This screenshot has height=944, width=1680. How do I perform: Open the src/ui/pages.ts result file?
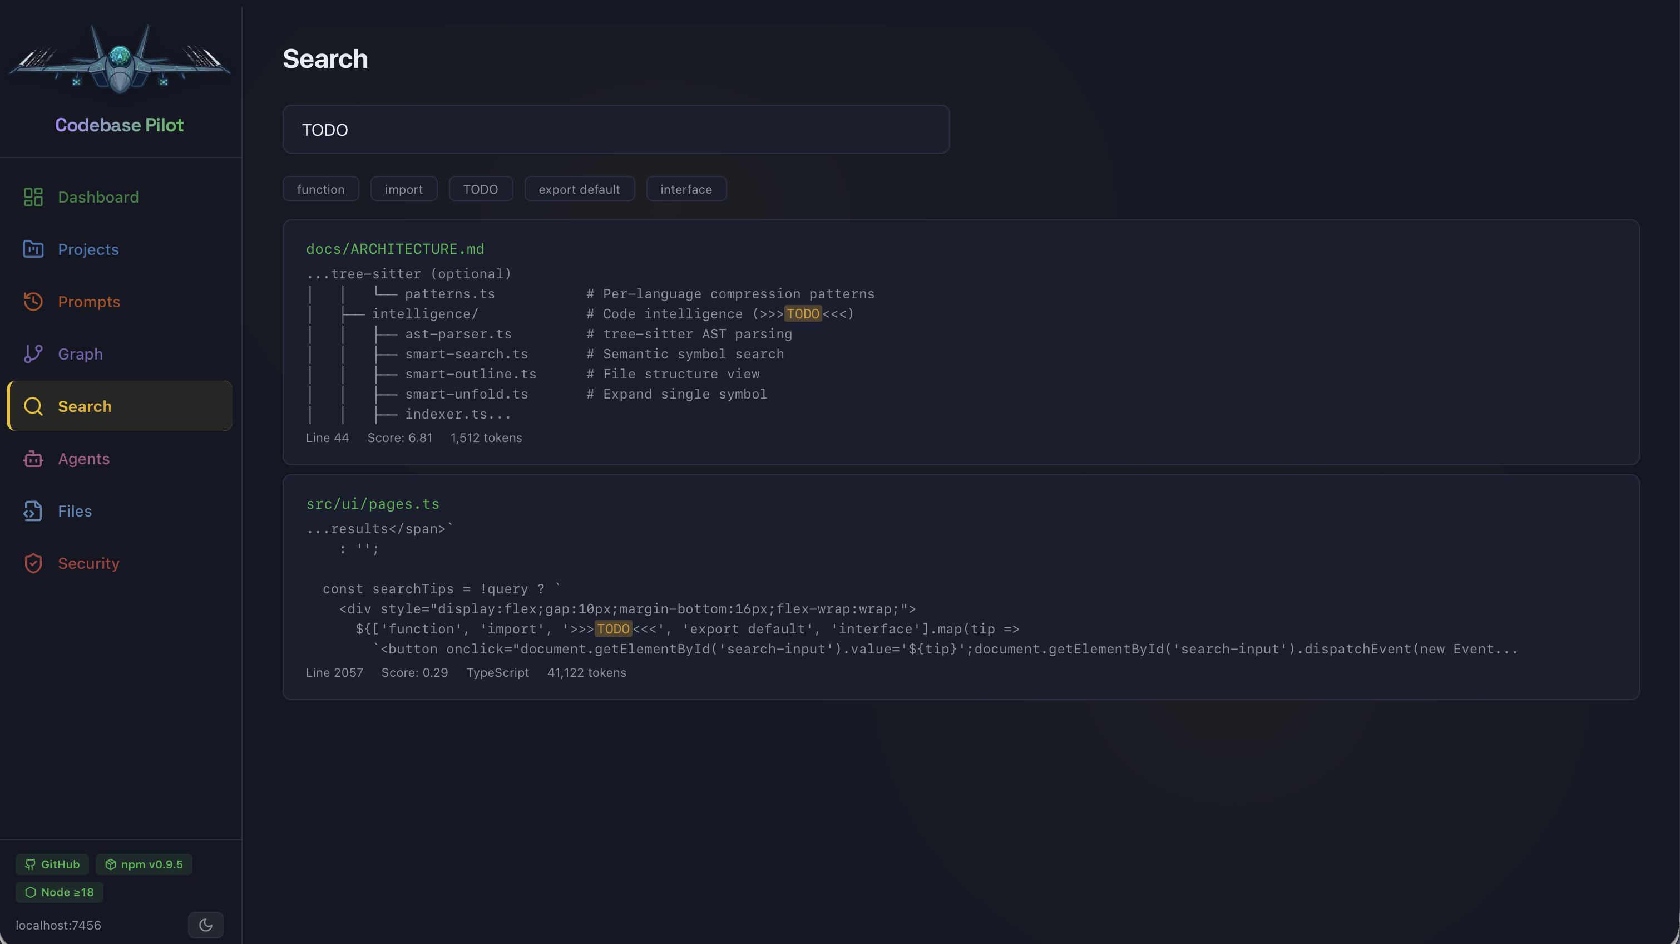(372, 503)
